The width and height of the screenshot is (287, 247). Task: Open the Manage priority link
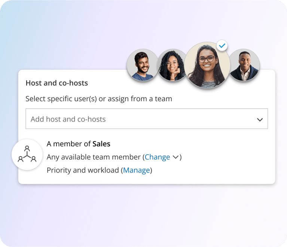[x=137, y=170]
